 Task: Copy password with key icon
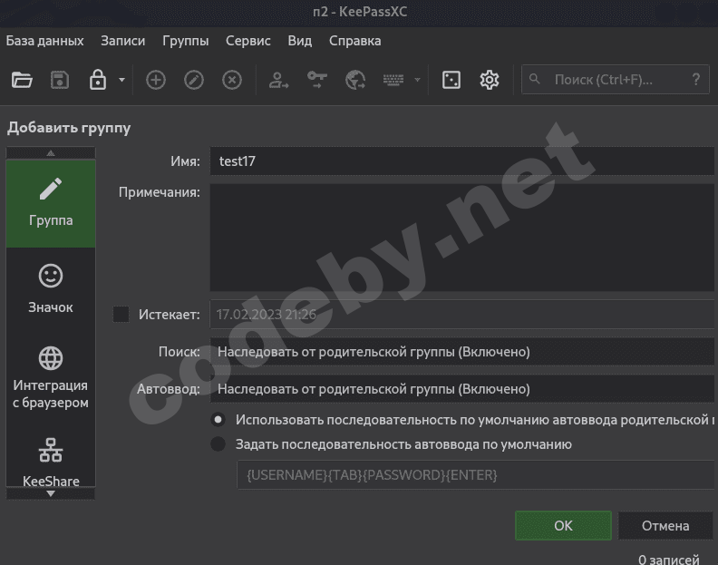pyautogui.click(x=317, y=79)
